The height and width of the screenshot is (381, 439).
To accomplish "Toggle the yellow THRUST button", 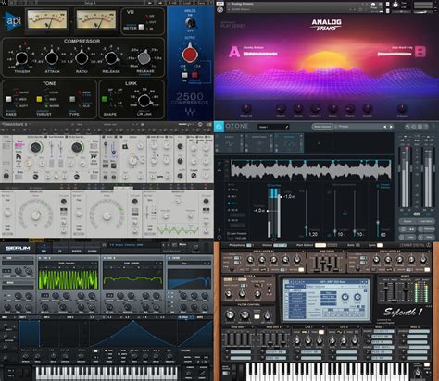I will click(39, 99).
